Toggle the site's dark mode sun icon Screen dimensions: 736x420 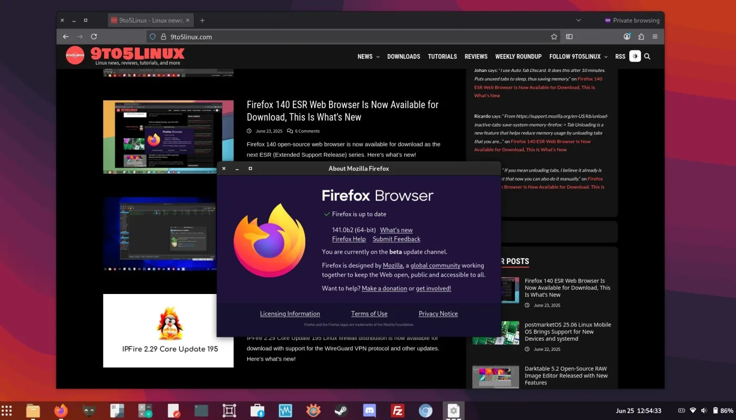coord(635,56)
